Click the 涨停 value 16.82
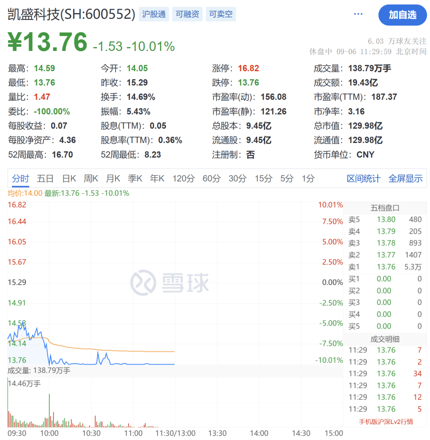The height and width of the screenshot is (440, 430). [248, 68]
